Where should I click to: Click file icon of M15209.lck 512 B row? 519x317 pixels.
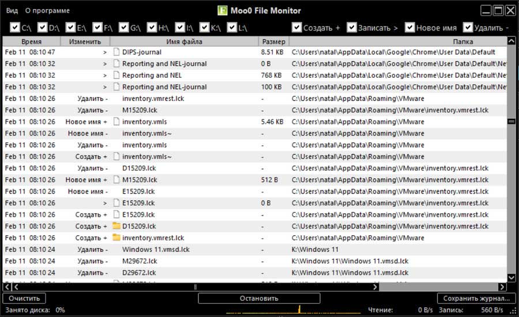pyautogui.click(x=116, y=180)
